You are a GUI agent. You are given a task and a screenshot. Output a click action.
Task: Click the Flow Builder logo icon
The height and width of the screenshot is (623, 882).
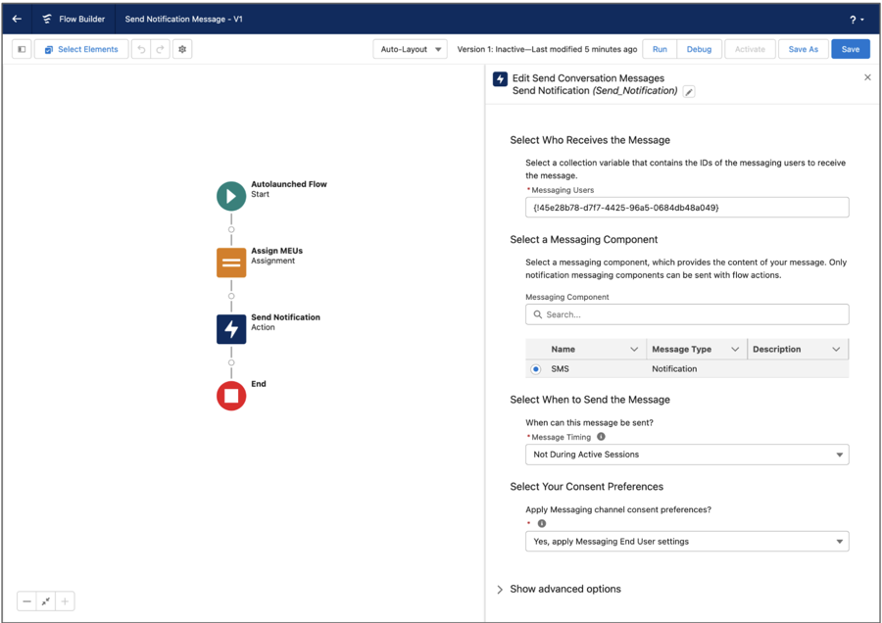pos(47,19)
